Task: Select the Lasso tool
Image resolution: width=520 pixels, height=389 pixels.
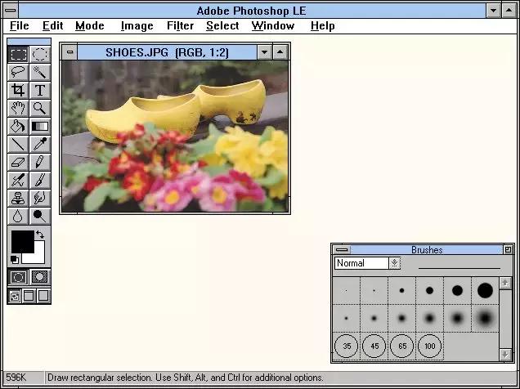Action: pyautogui.click(x=18, y=72)
